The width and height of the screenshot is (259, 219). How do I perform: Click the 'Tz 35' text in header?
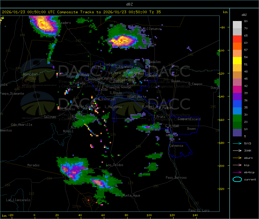(x=155, y=12)
